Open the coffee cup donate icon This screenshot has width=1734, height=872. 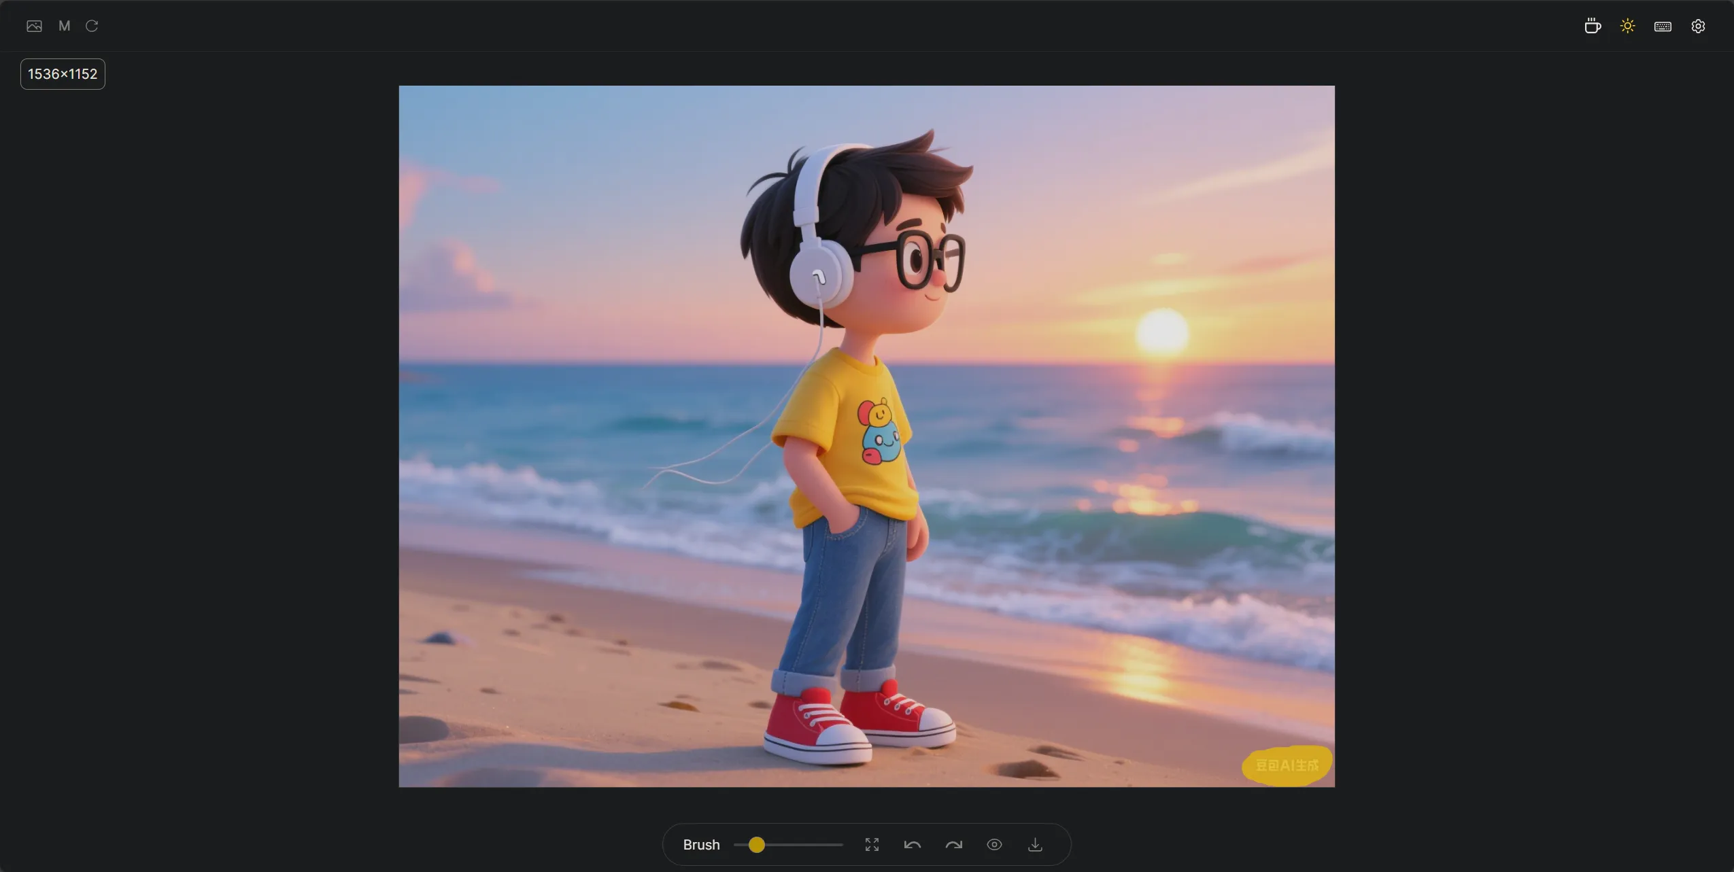[1593, 26]
